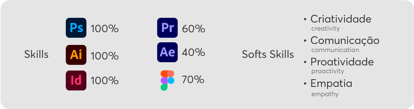Click the 100% next to Photoshop
414x109 pixels.
[105, 29]
